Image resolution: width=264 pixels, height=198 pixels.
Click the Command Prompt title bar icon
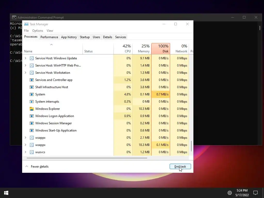click(14, 18)
